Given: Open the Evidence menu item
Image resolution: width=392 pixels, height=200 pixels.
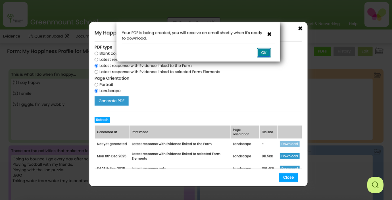Looking at the screenshot, I should pyautogui.click(x=11, y=36).
